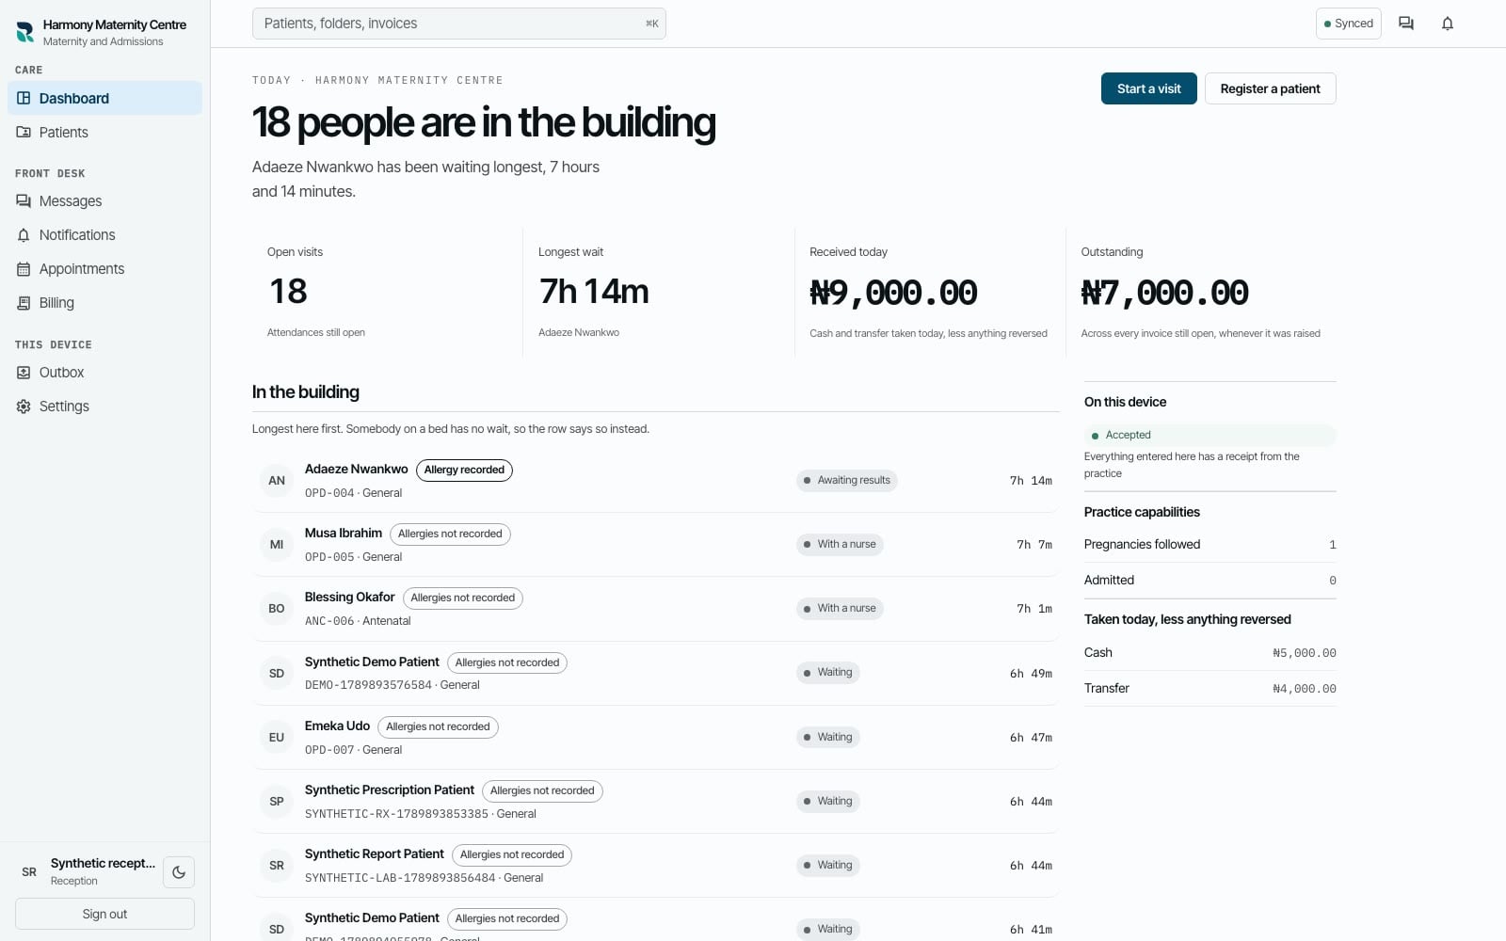Open Blessing Okafor's antenatal row
This screenshot has width=1506, height=941.
[x=655, y=609]
